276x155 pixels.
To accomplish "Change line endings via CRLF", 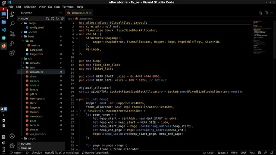I will click(x=243, y=153).
